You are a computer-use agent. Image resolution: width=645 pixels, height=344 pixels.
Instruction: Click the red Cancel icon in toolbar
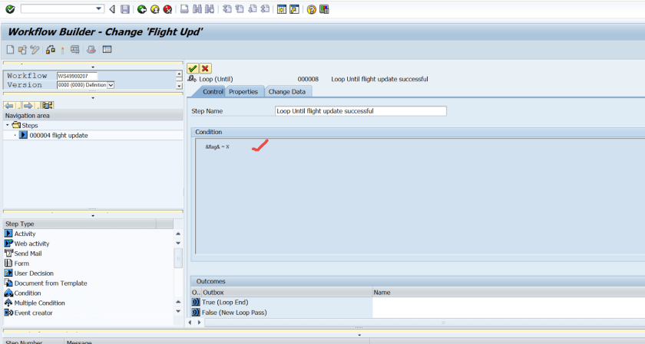click(x=167, y=9)
